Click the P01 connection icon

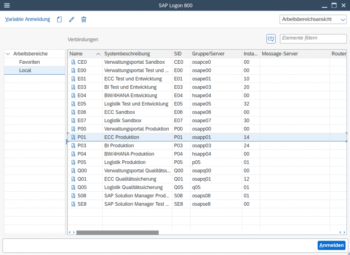pyautogui.click(x=73, y=137)
